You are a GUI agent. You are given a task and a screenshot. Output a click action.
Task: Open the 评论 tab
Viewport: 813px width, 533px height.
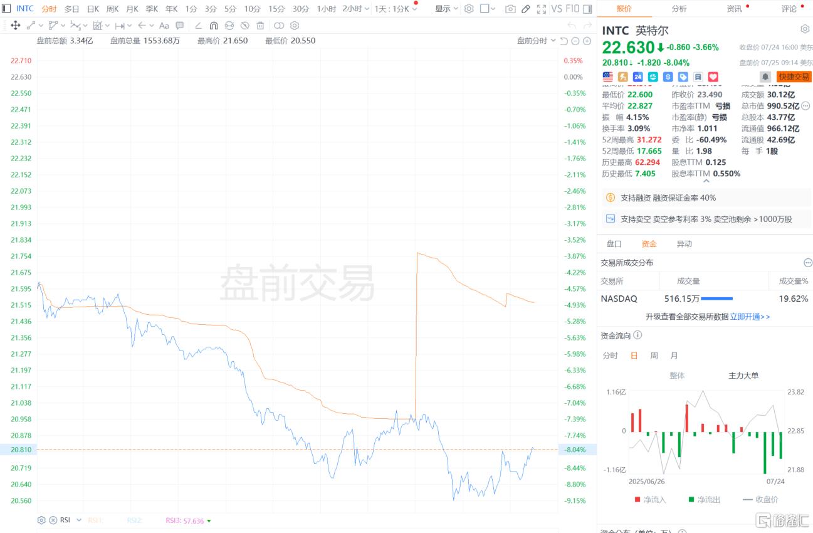pyautogui.click(x=789, y=9)
